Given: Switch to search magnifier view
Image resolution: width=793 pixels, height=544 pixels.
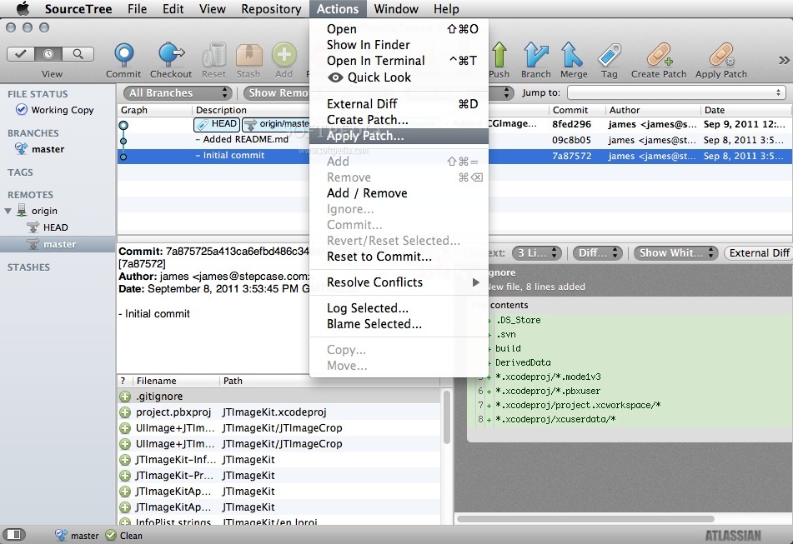Looking at the screenshot, I should [78, 54].
